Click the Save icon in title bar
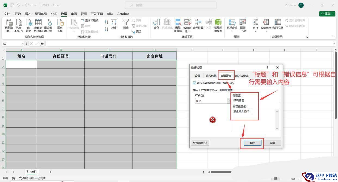The width and height of the screenshot is (338, 182). point(12,5)
